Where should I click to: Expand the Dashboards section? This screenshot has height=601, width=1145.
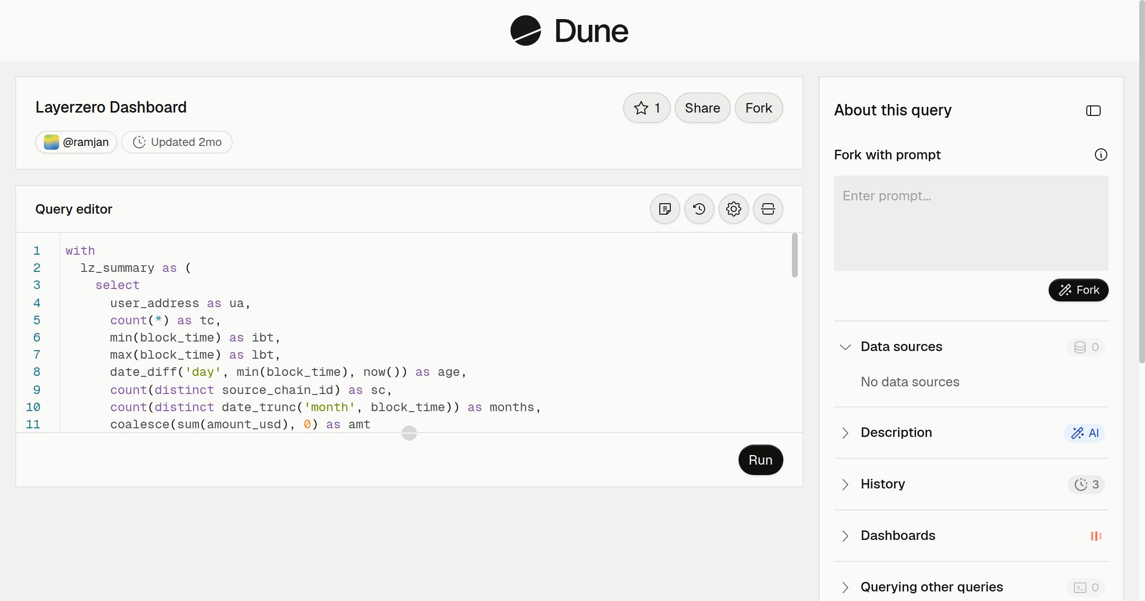tap(845, 536)
